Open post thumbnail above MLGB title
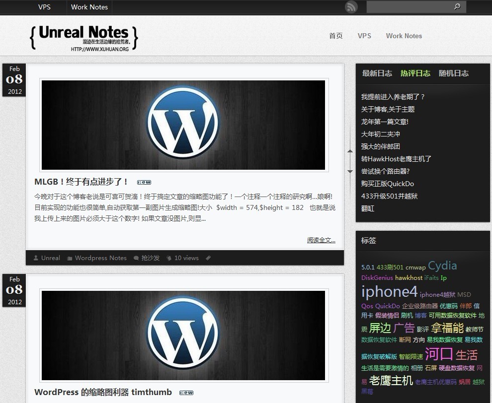Viewport: 492px width, 403px height. click(183, 125)
